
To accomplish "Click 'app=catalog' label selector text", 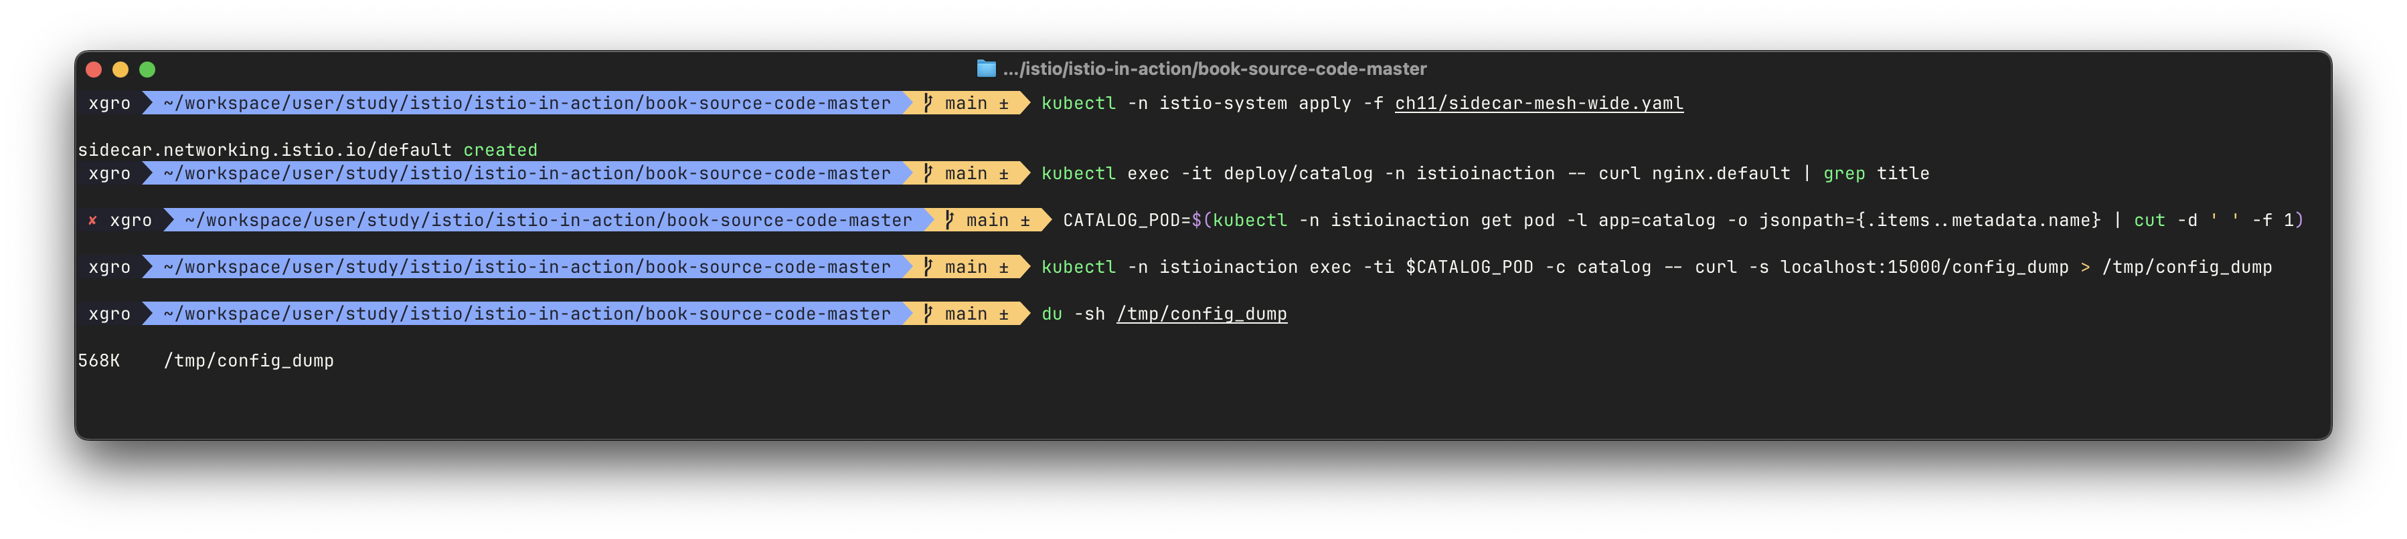I will tap(1657, 221).
